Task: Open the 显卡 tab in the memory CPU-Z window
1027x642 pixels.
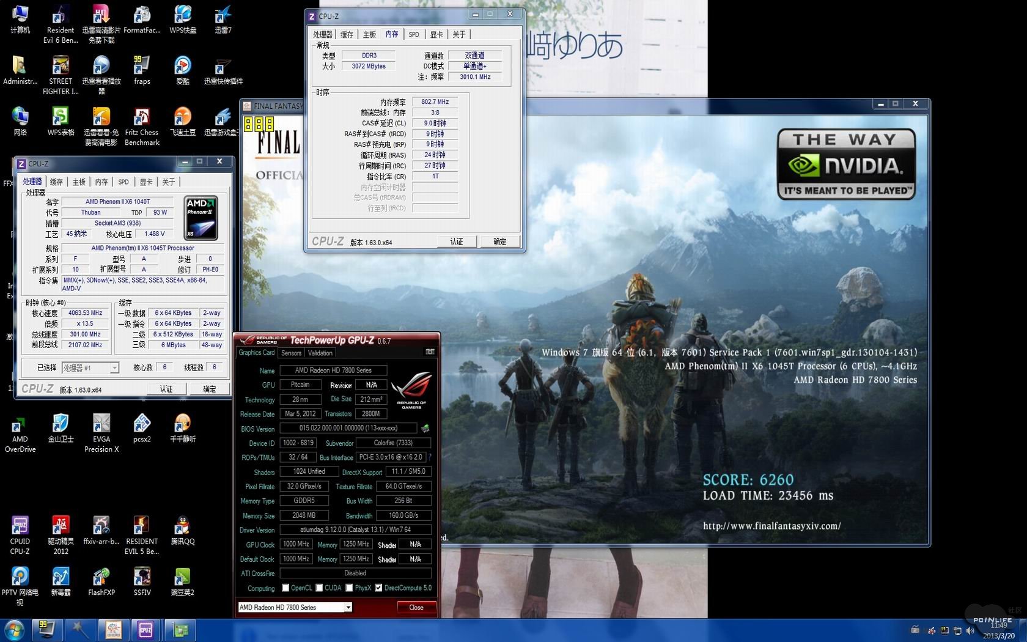Action: coord(436,34)
